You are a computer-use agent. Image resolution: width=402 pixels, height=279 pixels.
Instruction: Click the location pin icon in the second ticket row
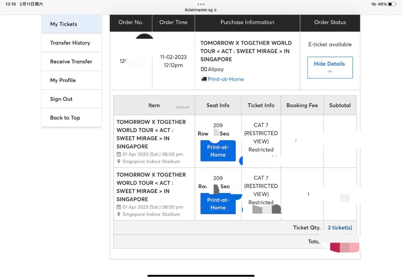[x=119, y=214]
